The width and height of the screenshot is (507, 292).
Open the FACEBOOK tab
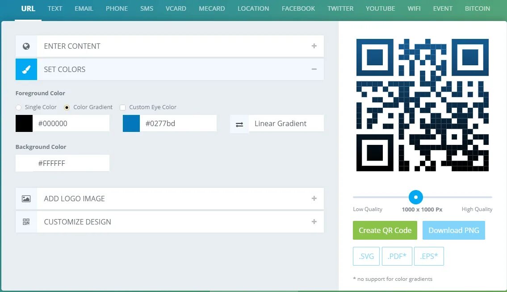[x=298, y=9]
